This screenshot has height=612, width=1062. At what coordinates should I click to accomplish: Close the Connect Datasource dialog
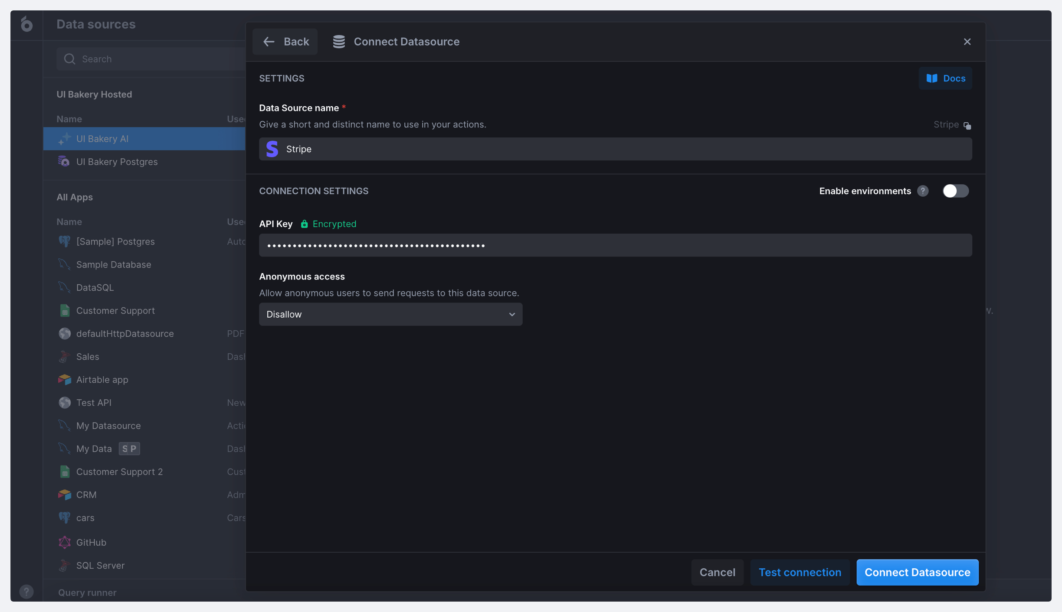967,42
